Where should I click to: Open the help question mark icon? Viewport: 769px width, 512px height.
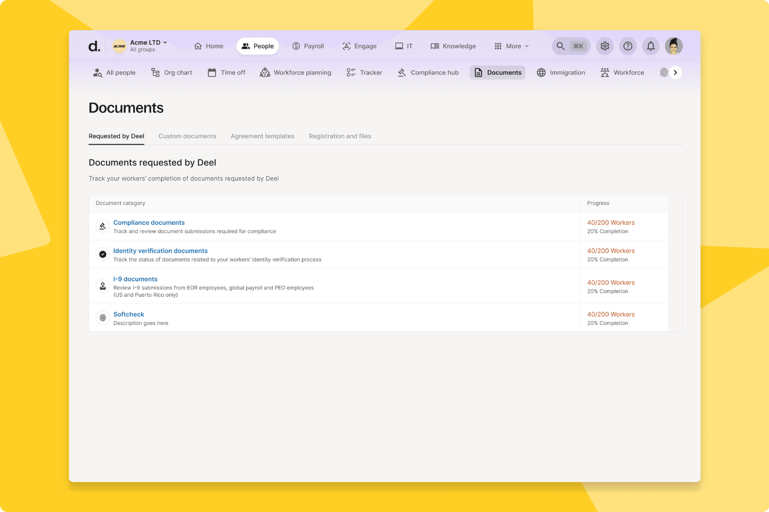click(x=628, y=46)
